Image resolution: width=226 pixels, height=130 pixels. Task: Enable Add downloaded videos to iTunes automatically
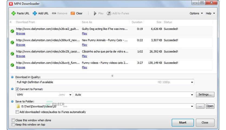coord(17,112)
